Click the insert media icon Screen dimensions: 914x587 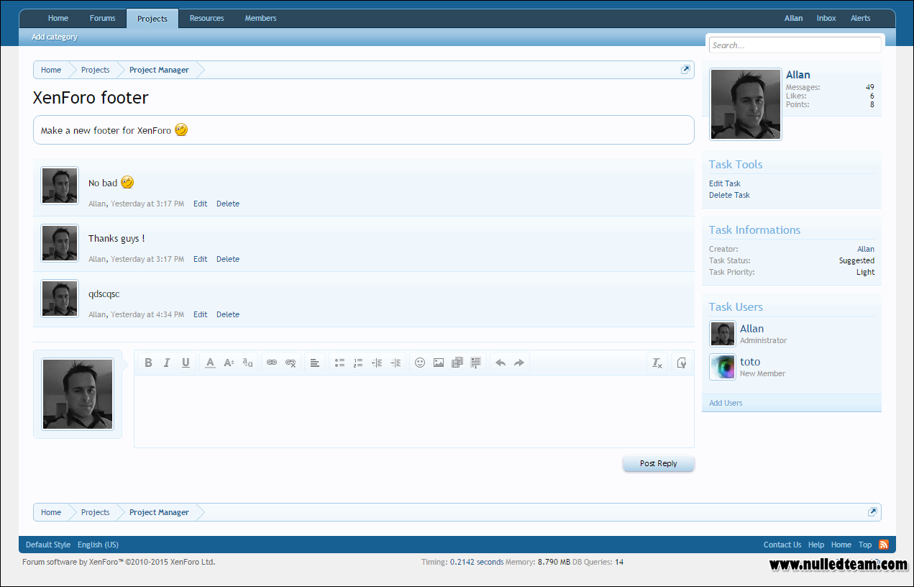tap(457, 363)
